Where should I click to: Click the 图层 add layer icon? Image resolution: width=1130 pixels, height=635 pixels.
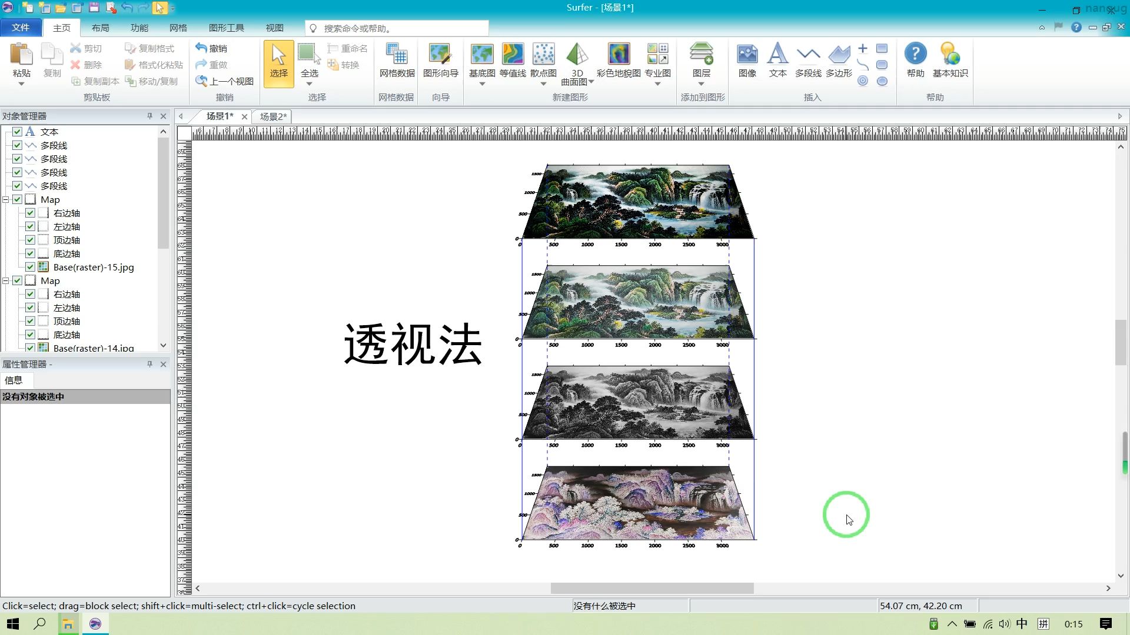pyautogui.click(x=701, y=54)
